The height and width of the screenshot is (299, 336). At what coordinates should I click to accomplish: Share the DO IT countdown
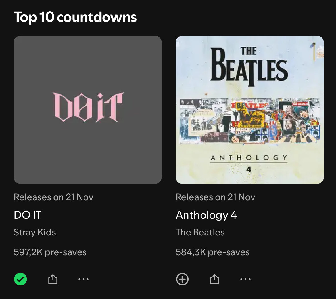(53, 279)
